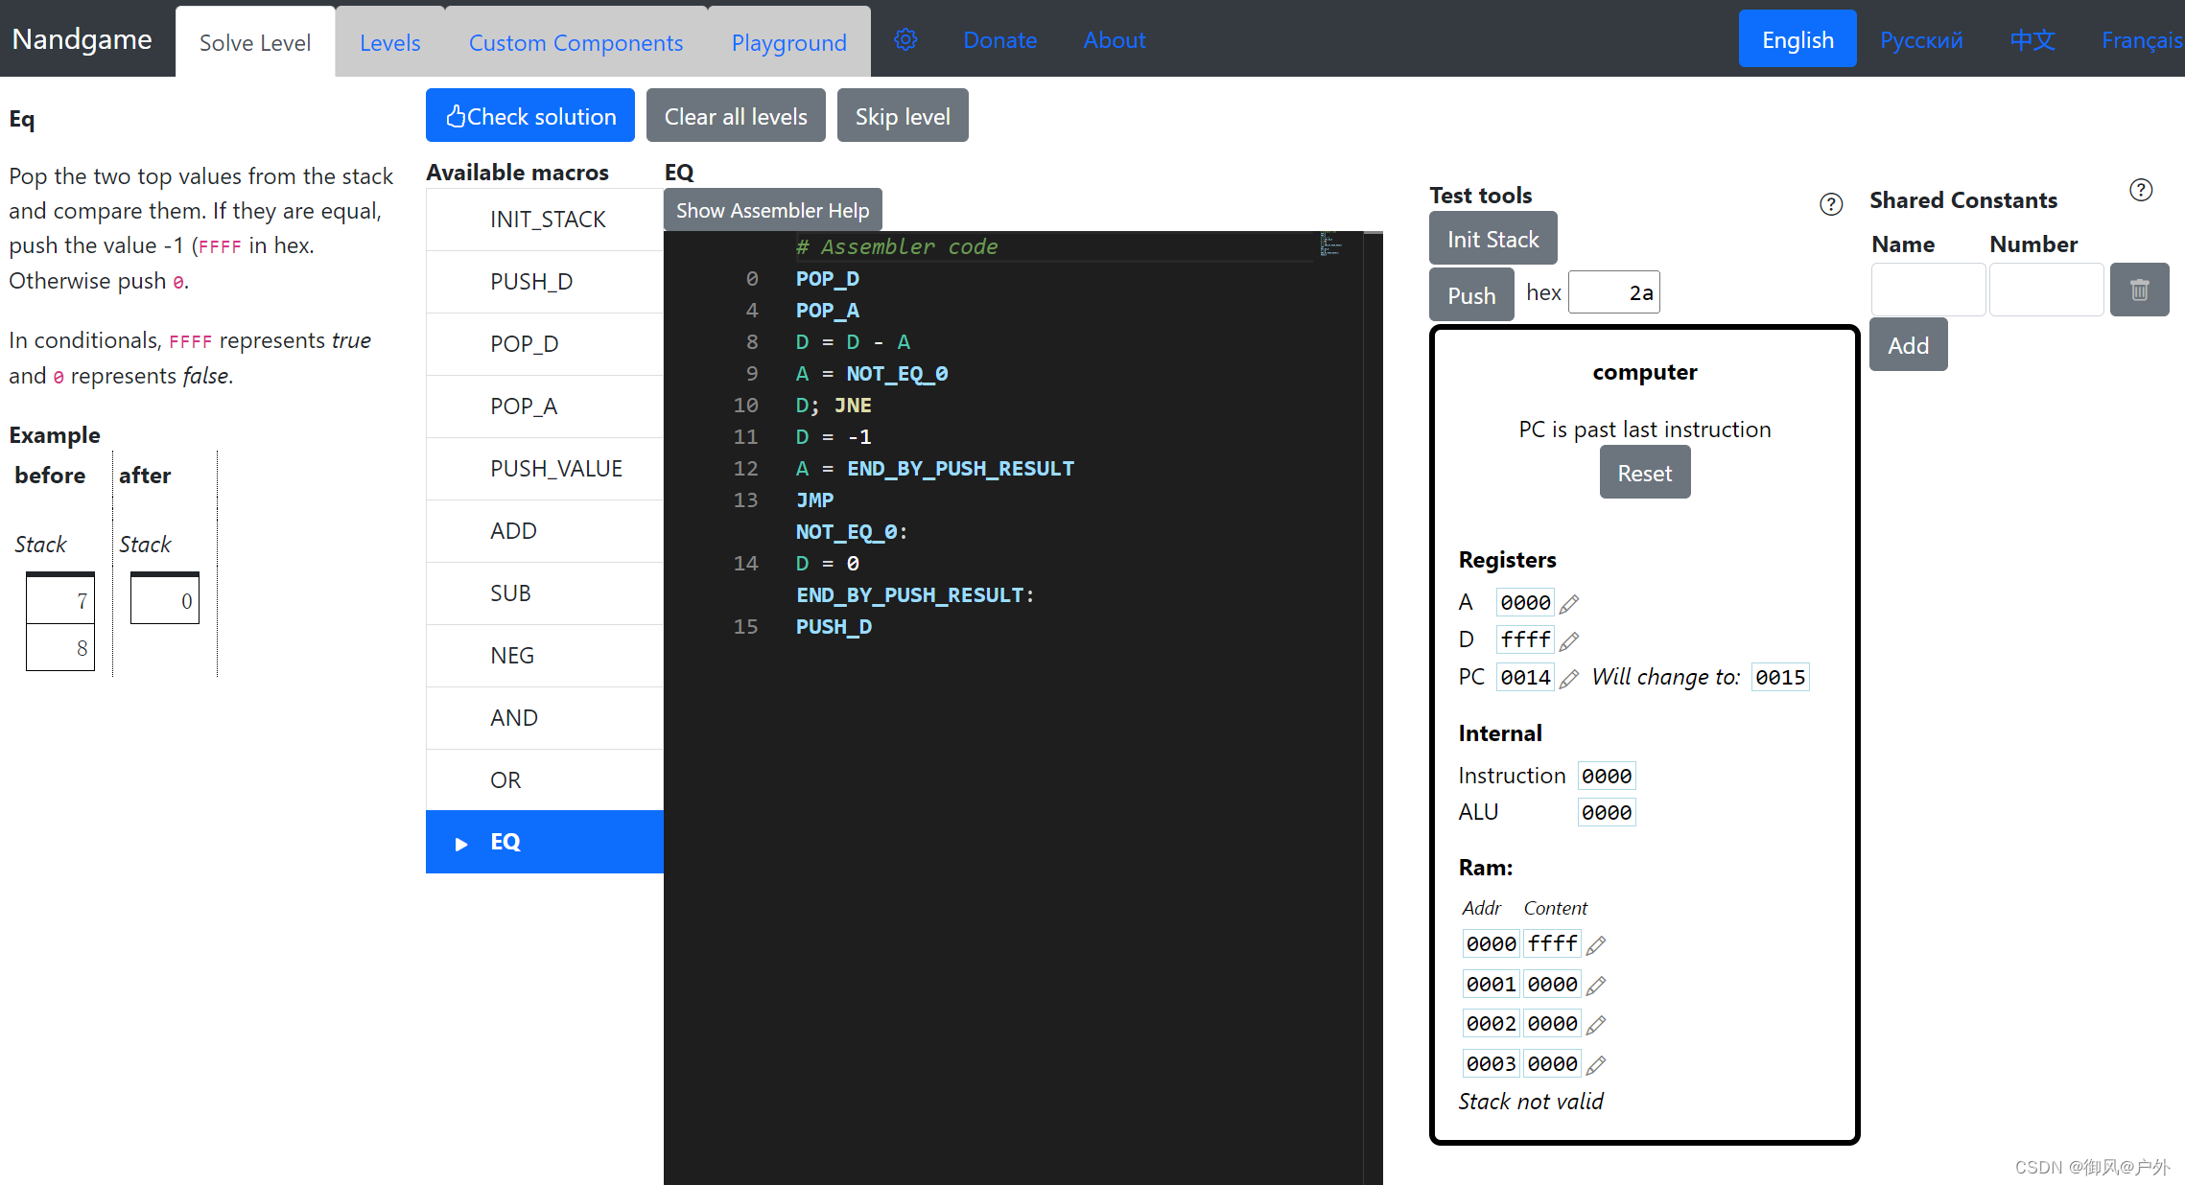Edit register D with pencil icon
Image resolution: width=2185 pixels, height=1185 pixels.
point(1569,640)
